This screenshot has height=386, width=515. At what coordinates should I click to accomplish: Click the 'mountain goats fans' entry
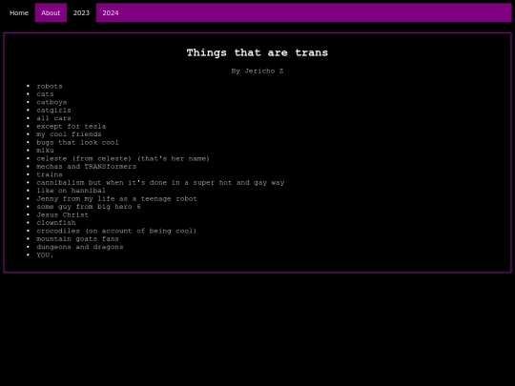click(77, 239)
